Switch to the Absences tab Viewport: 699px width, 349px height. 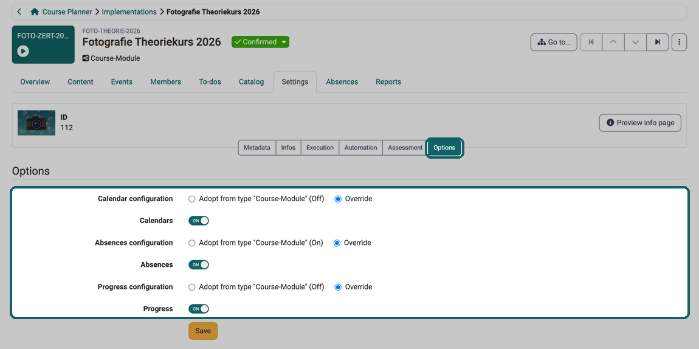tap(342, 81)
